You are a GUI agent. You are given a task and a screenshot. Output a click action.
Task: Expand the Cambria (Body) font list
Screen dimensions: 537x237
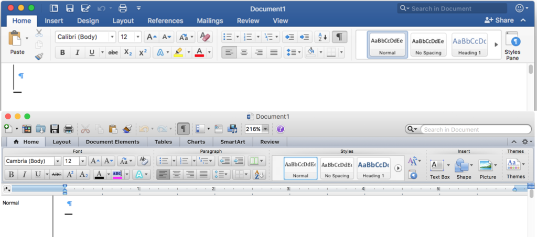click(57, 161)
